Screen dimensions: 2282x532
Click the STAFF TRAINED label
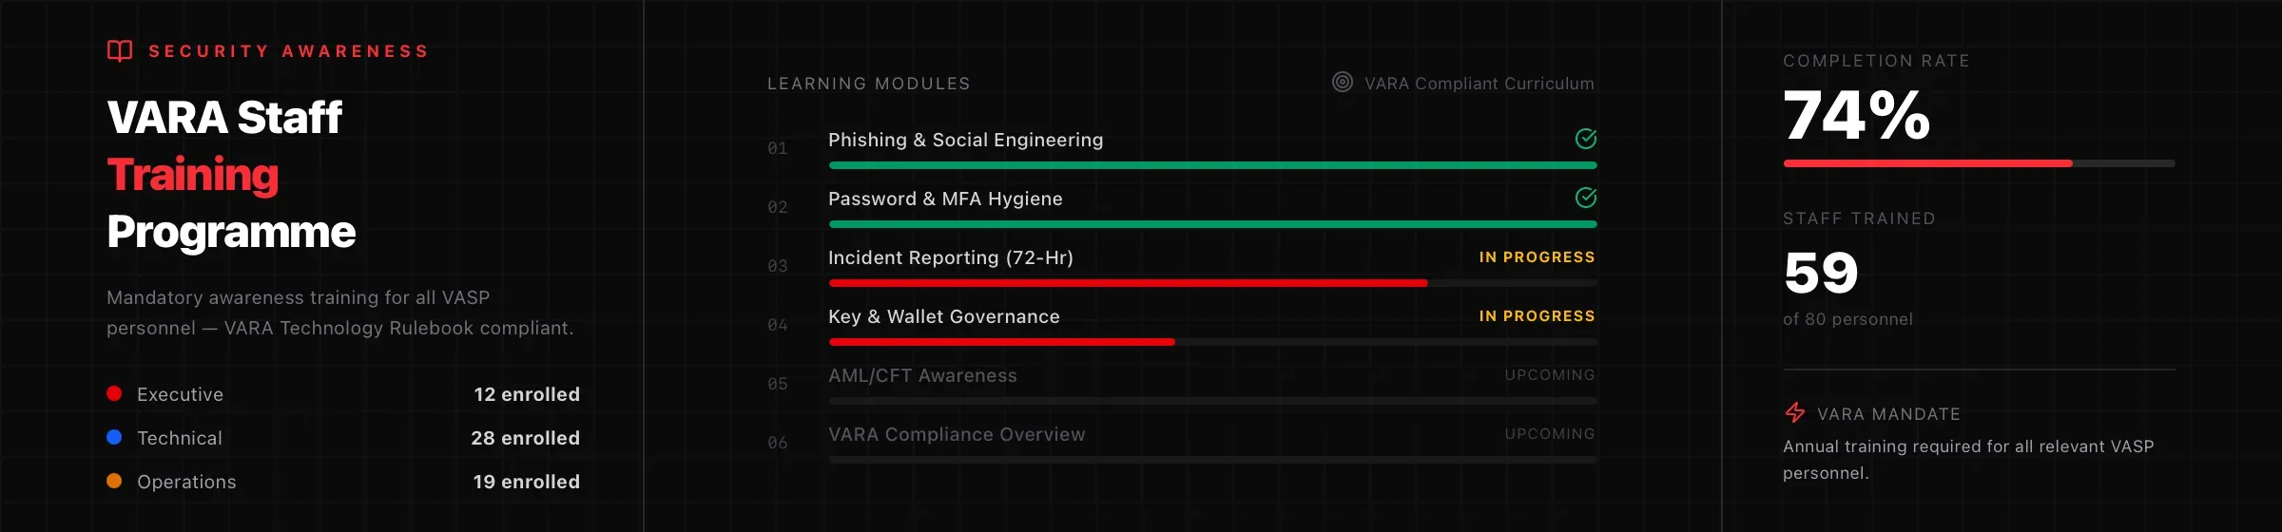point(1860,218)
